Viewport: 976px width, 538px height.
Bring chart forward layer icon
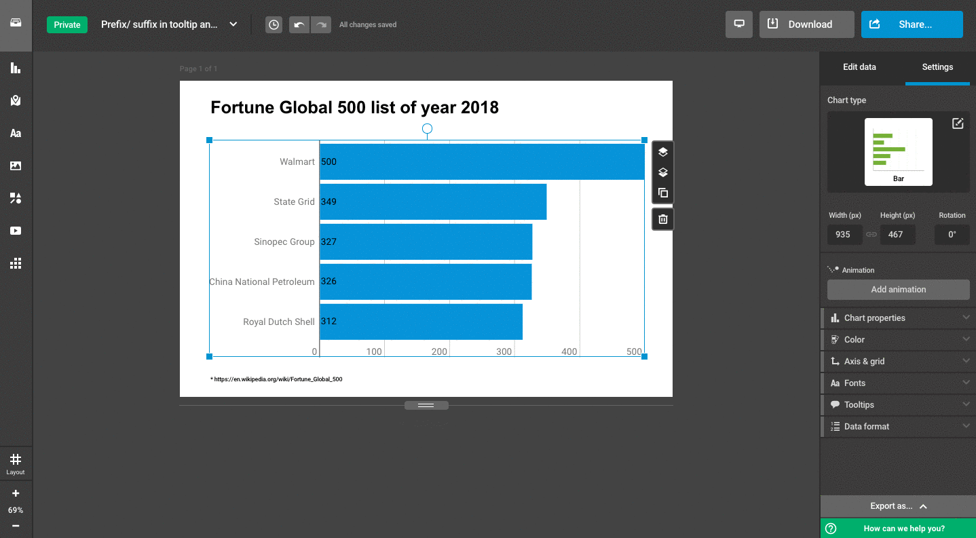663,152
